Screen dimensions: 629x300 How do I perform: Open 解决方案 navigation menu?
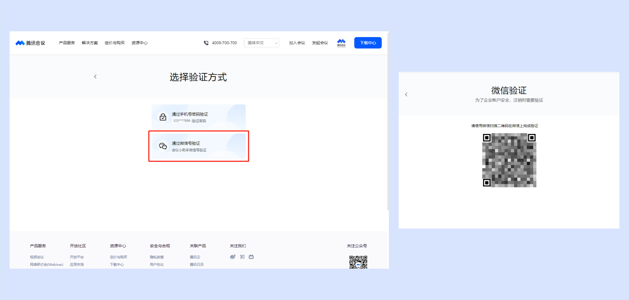click(90, 43)
